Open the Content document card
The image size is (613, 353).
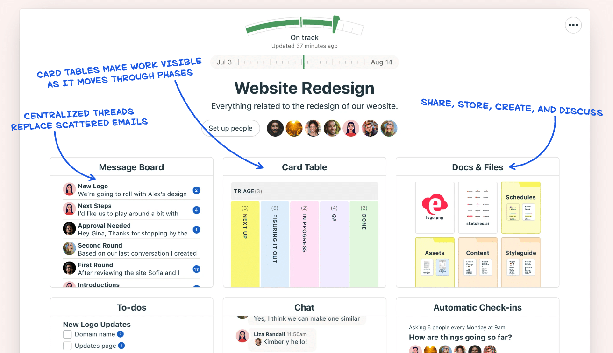tap(478, 262)
